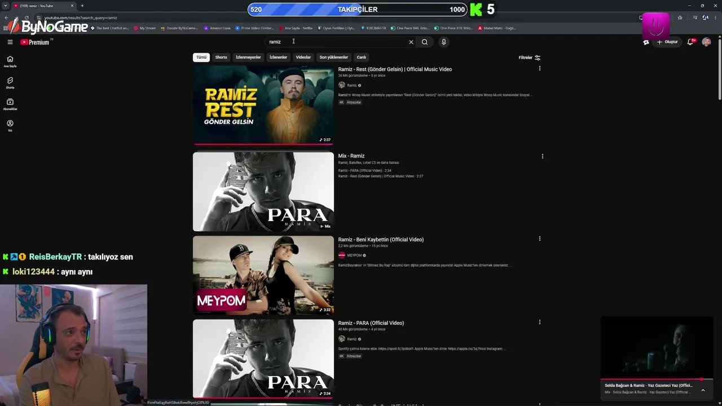The image size is (722, 406).
Task: Open more options for Beni Kaybettin video
Action: click(540, 239)
